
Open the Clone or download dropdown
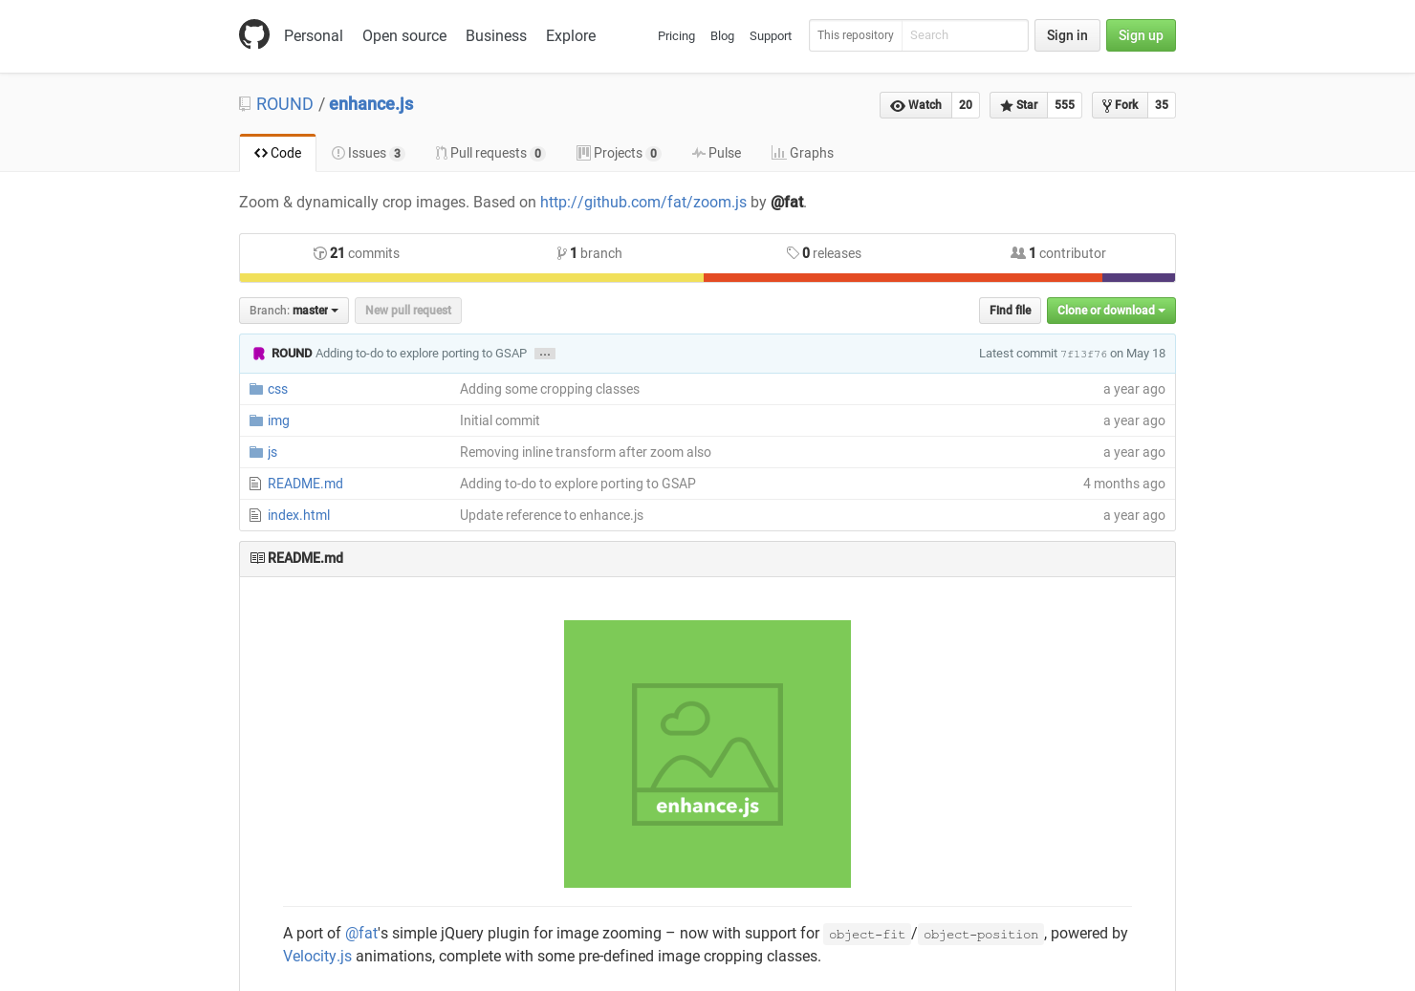click(x=1110, y=310)
